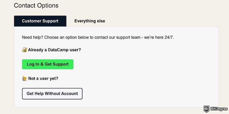Click the Contact Options heading

[36, 5]
